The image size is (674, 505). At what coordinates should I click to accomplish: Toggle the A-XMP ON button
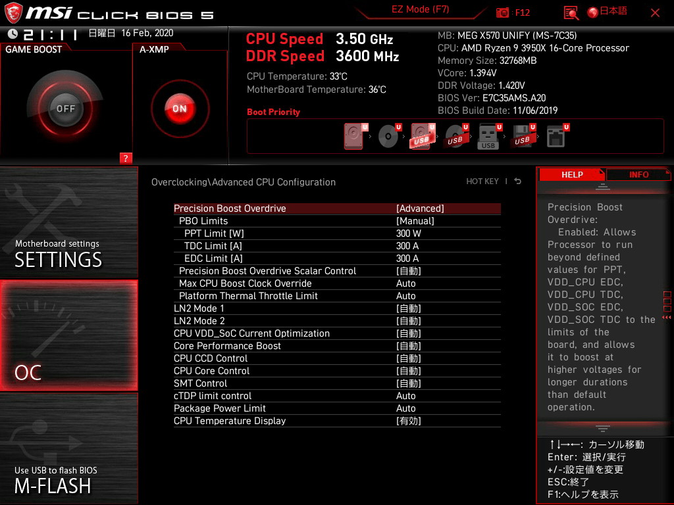(x=180, y=108)
